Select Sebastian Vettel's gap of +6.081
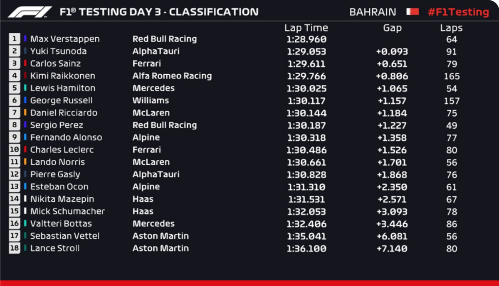The width and height of the screenshot is (499, 286). [x=392, y=236]
